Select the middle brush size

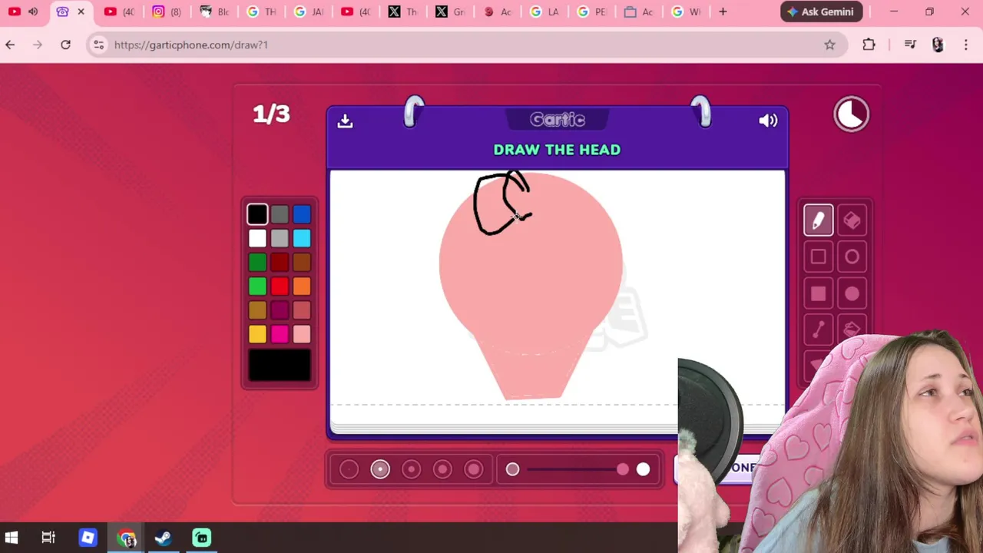coord(411,469)
